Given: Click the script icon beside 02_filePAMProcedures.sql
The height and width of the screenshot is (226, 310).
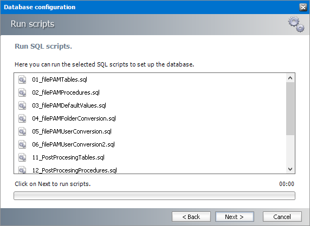Looking at the screenshot, I should [22, 92].
